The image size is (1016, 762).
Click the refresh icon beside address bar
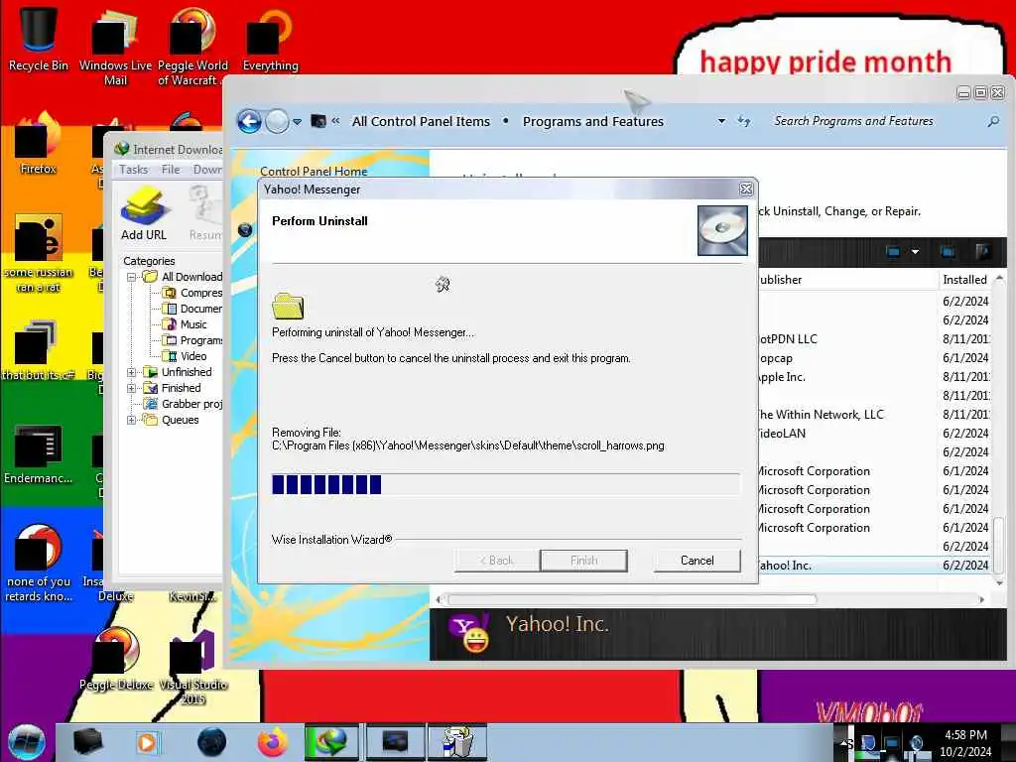click(x=744, y=121)
